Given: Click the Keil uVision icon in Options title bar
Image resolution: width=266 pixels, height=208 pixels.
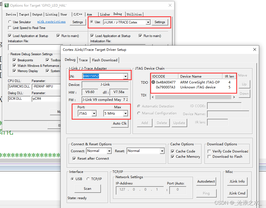Looking at the screenshot, I should tap(7, 5).
